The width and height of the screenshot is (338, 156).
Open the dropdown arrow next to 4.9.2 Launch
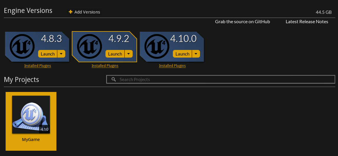[x=129, y=54]
